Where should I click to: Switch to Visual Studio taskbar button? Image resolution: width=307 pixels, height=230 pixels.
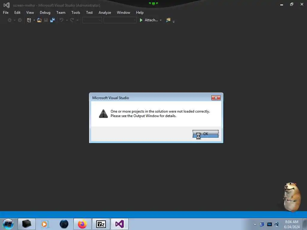pos(120,224)
